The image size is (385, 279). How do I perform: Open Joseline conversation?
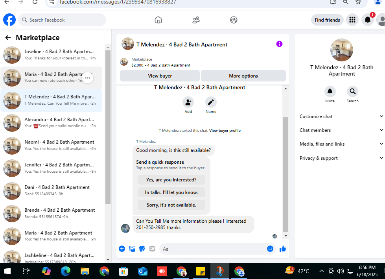tap(51, 55)
